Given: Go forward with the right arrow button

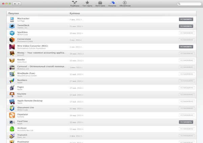Looking at the screenshot, I should pyautogui.click(x=19, y=4).
